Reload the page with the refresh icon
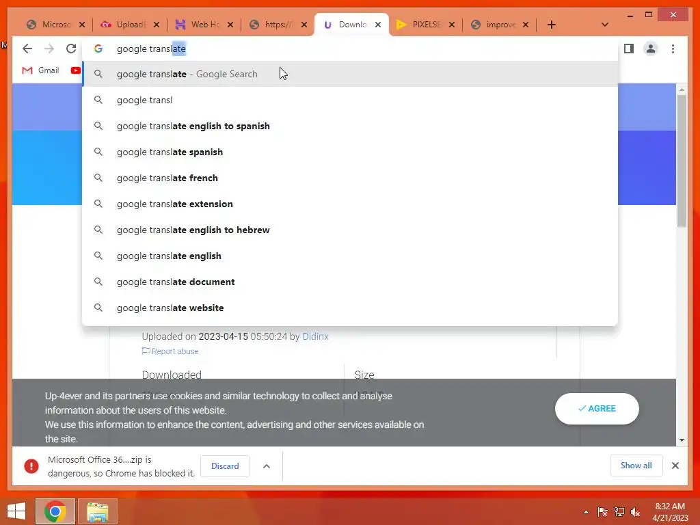The image size is (700, 525). pos(71,49)
